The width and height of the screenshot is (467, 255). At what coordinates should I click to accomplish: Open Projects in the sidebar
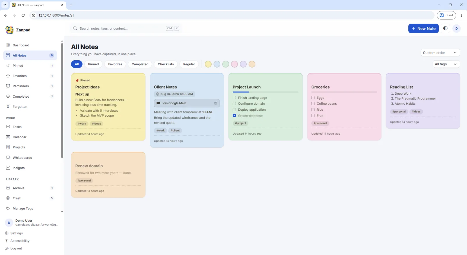coord(30,147)
